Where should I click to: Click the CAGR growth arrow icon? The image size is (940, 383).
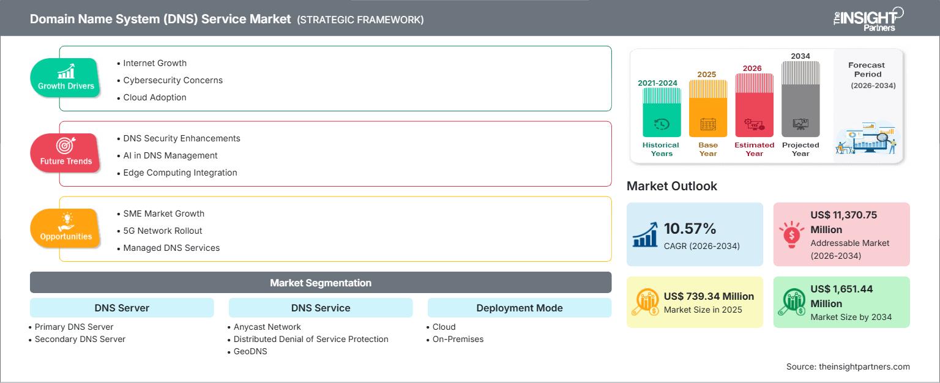point(645,234)
